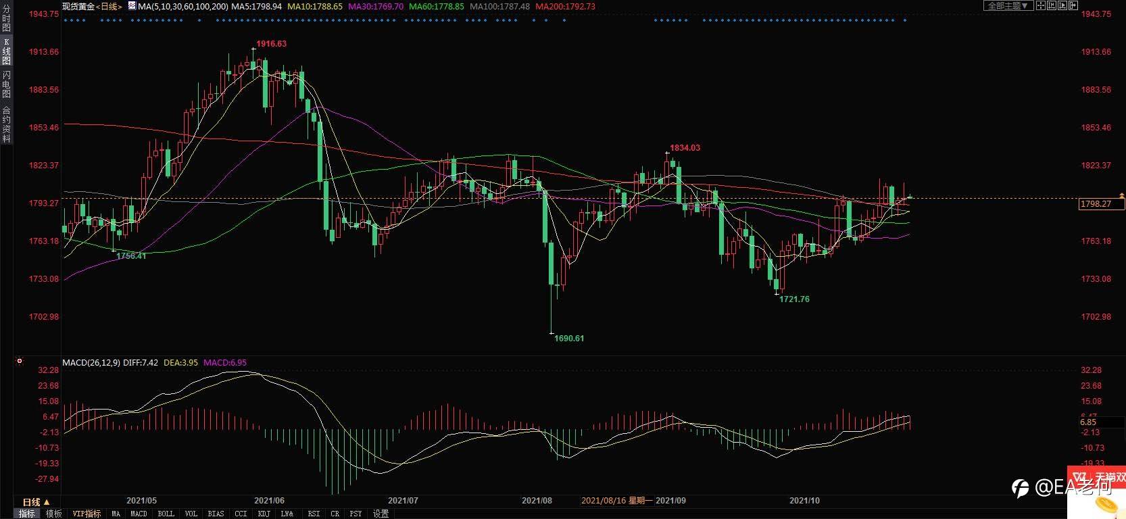
Task: Click the MACD panel red circle icon
Action: click(x=20, y=362)
